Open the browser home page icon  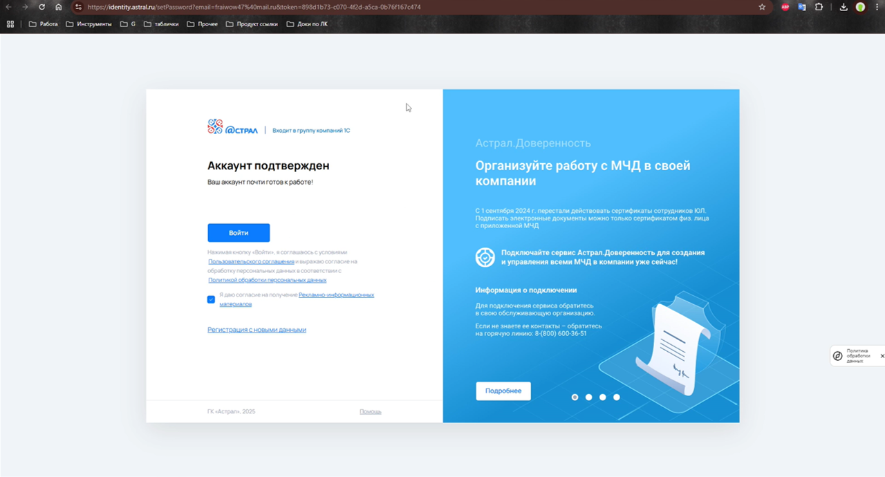(59, 7)
